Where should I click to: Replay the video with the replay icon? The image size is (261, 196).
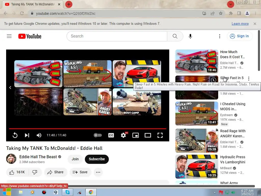(x=15, y=135)
